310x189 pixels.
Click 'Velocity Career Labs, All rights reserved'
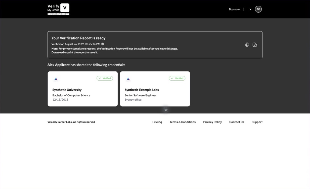coord(71,122)
